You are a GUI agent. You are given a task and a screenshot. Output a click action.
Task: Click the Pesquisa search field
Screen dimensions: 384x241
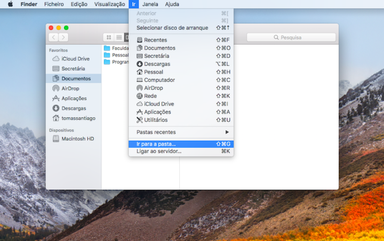tap(291, 37)
